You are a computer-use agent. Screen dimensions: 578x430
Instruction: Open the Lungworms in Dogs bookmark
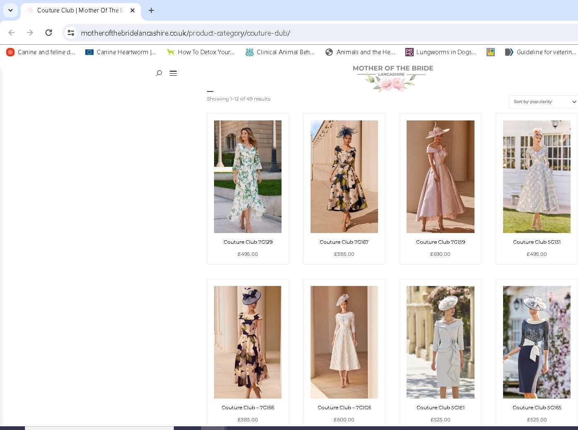[x=441, y=52]
